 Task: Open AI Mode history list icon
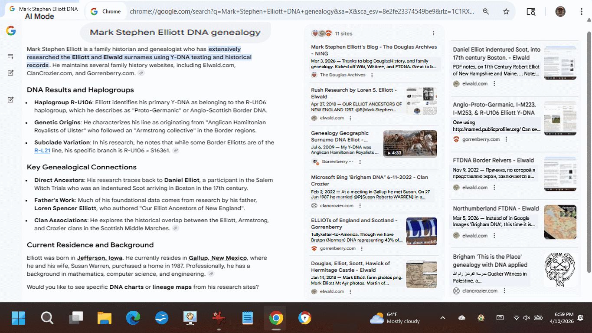(11, 56)
